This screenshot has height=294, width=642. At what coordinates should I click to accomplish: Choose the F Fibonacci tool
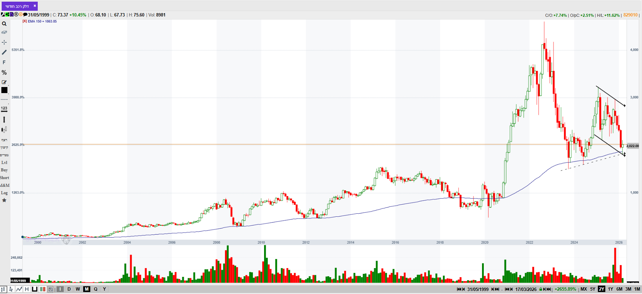coord(4,62)
